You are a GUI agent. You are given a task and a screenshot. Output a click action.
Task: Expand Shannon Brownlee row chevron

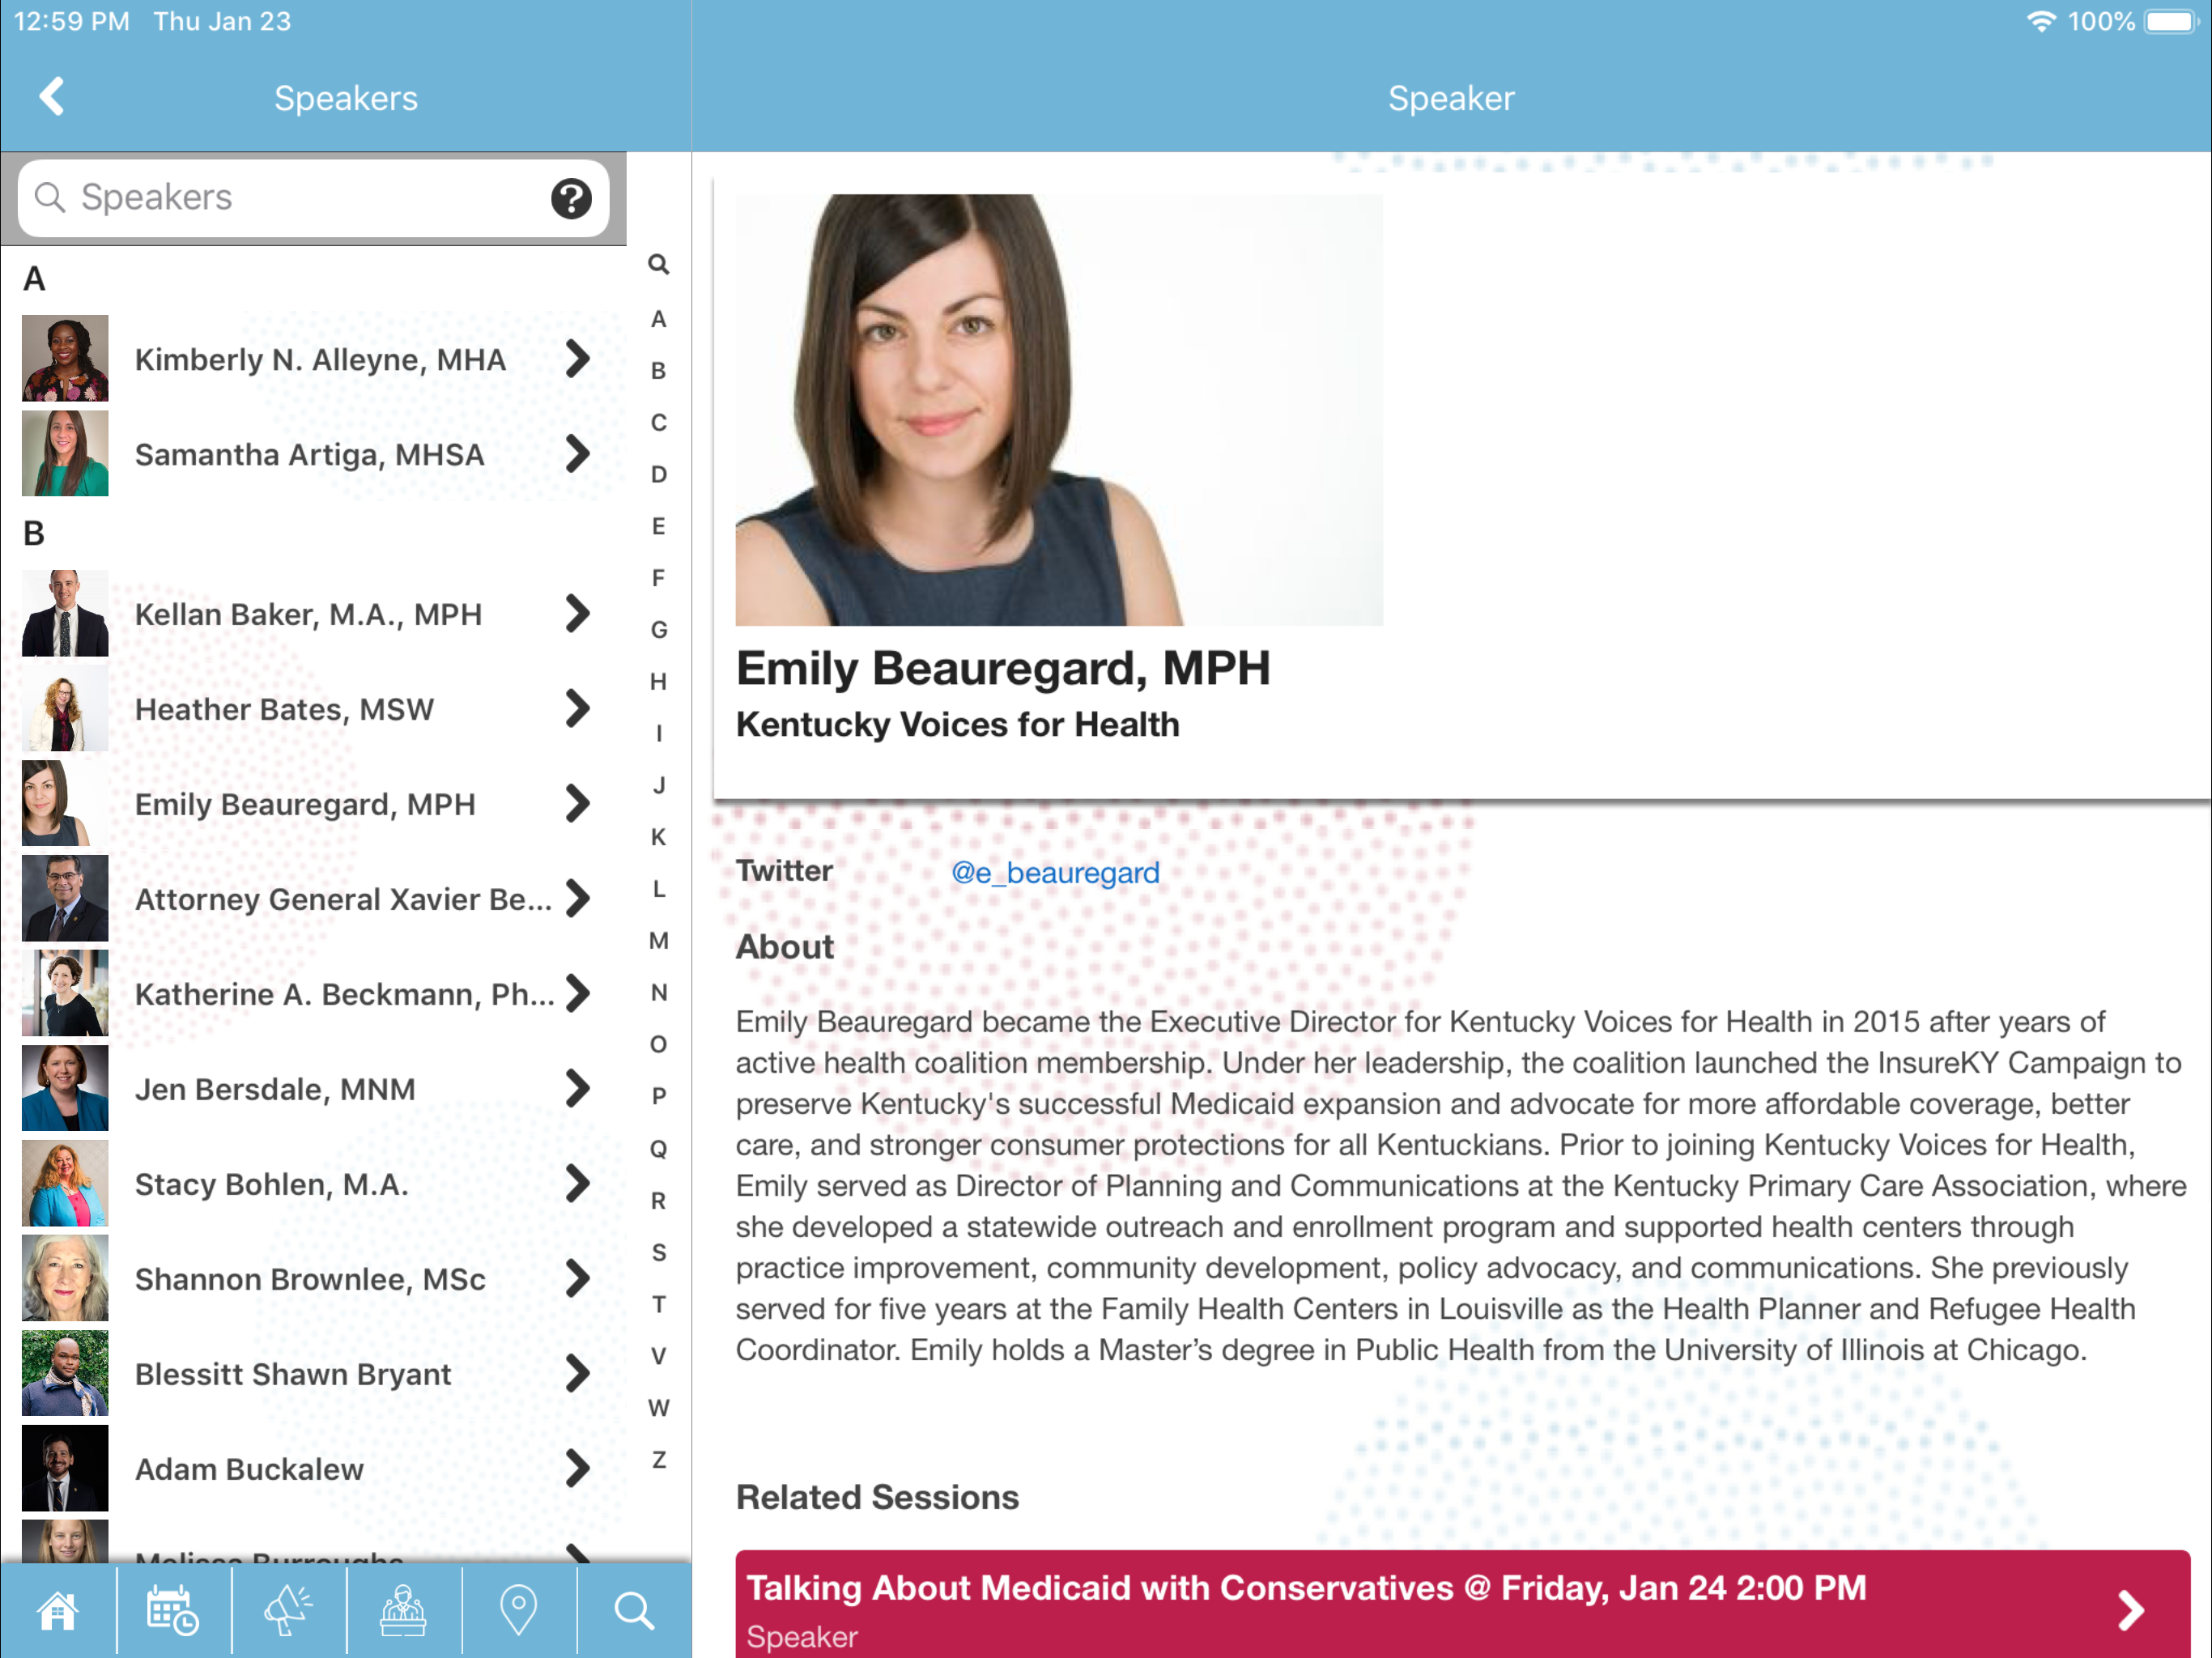click(577, 1278)
